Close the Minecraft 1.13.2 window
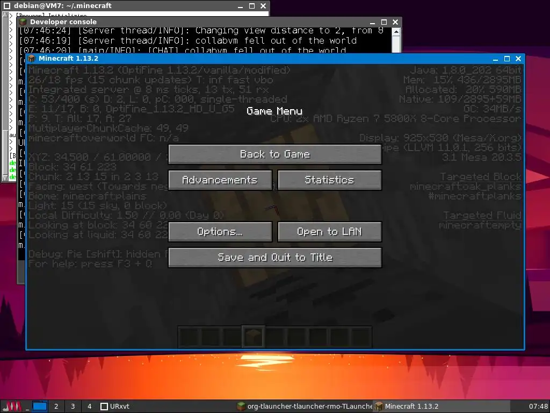 [x=518, y=59]
